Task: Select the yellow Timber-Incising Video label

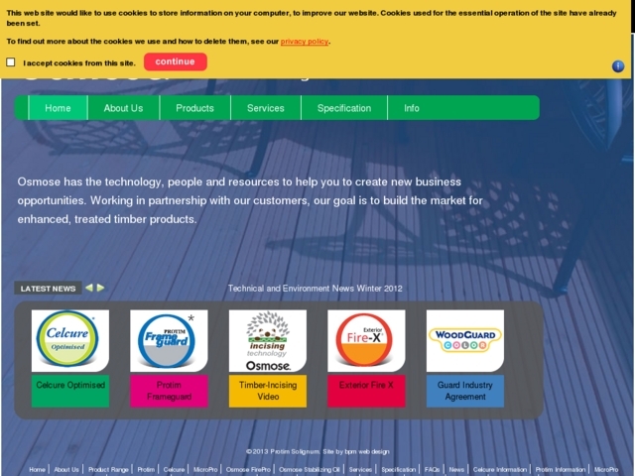Action: click(267, 391)
